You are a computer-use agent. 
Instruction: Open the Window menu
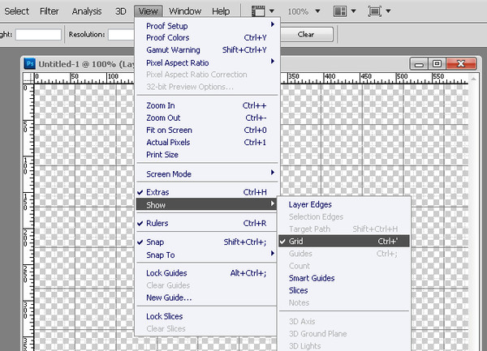tap(185, 11)
